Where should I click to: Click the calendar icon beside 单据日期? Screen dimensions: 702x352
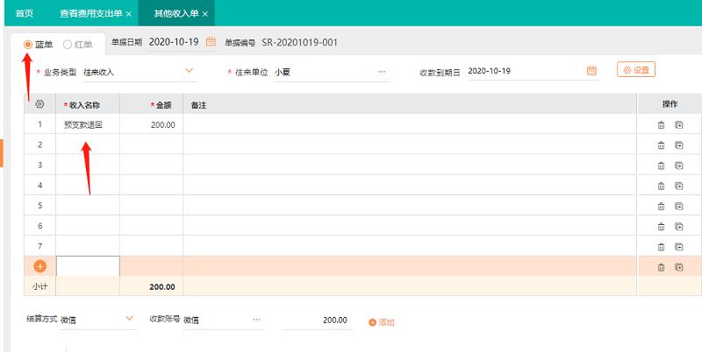tap(211, 42)
